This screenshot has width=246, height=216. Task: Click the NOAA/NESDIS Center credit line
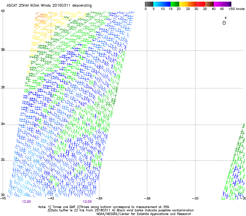[144, 214]
